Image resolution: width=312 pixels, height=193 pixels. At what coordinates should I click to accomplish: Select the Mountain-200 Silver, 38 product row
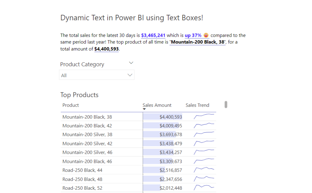tap(87, 134)
